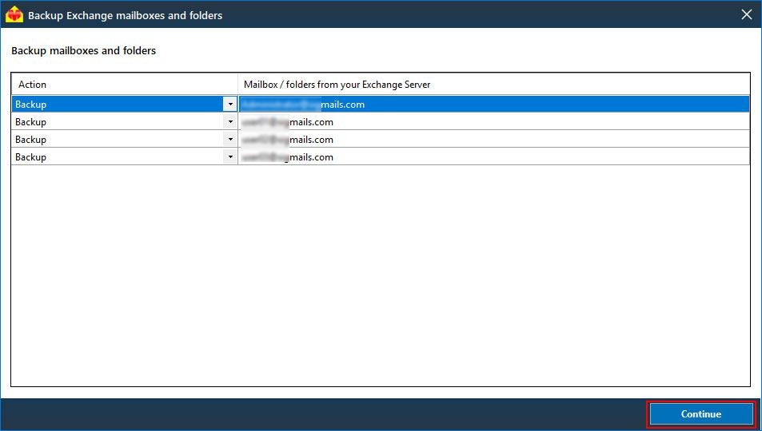The image size is (762, 431).
Task: Click the Continue button
Action: point(700,414)
